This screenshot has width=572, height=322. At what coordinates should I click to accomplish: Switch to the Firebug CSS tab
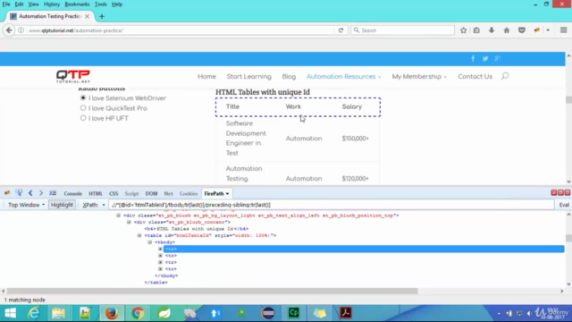[x=114, y=193]
